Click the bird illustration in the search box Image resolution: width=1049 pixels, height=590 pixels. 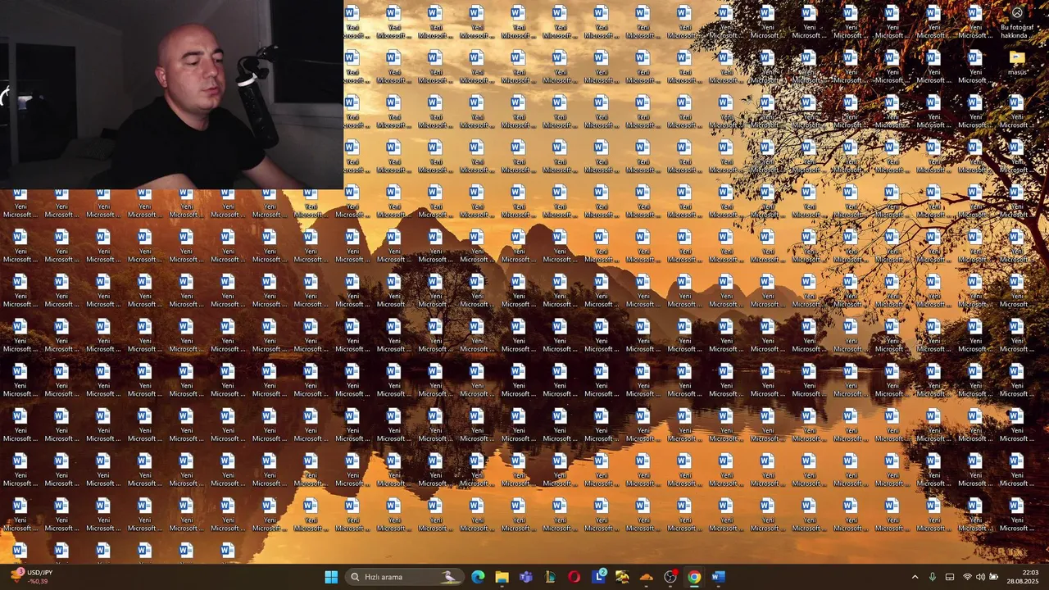click(x=450, y=577)
